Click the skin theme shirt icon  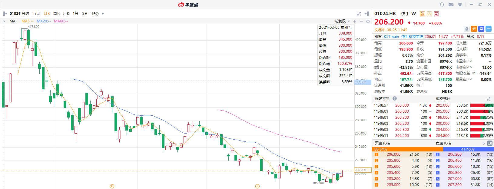pos(460,5)
